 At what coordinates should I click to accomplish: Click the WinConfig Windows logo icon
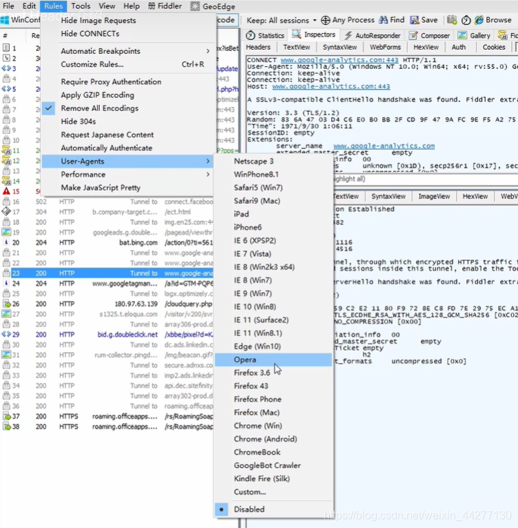(5, 20)
